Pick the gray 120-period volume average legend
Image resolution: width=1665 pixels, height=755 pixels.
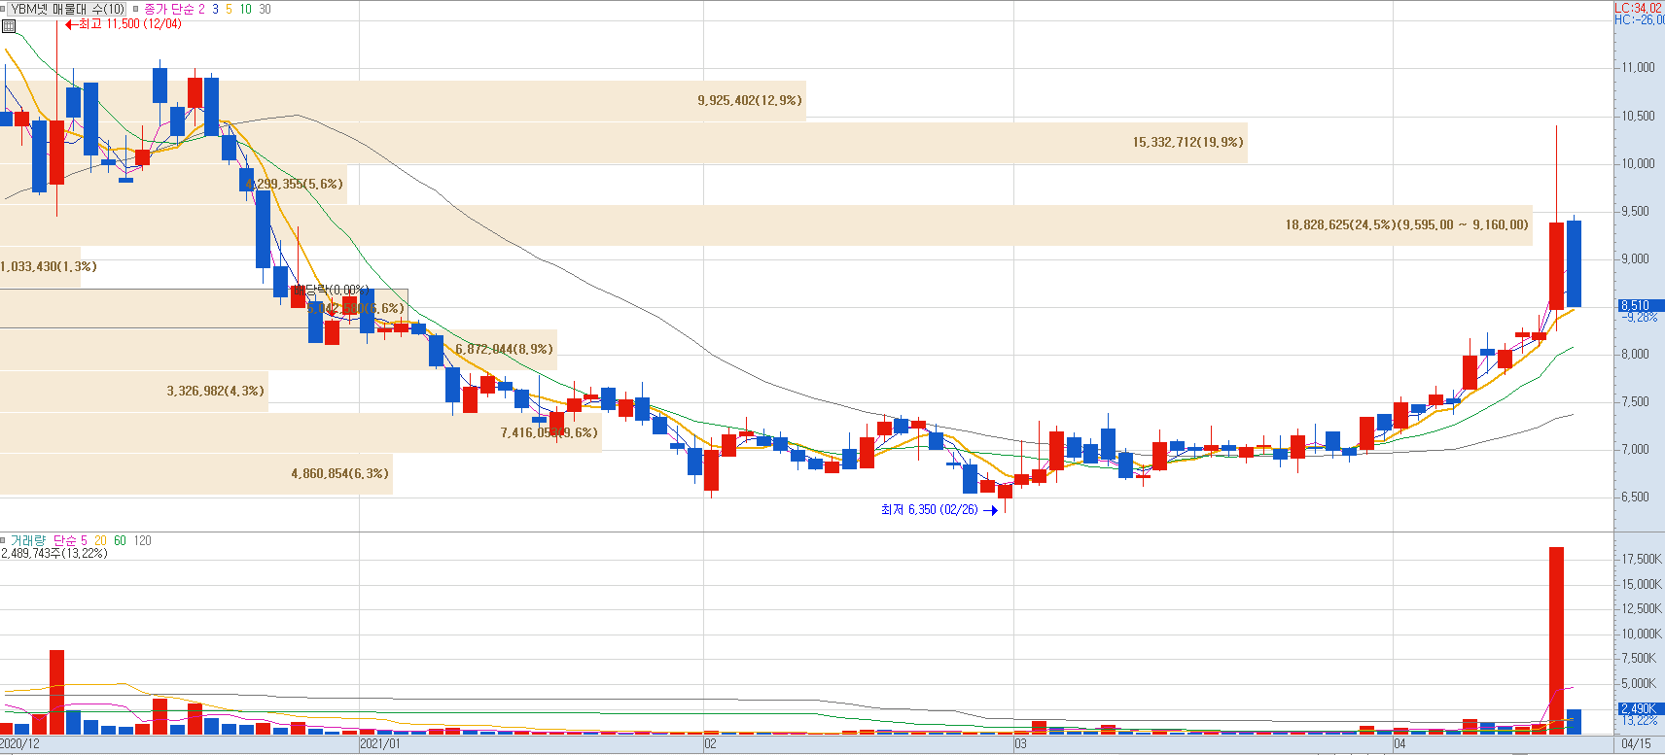pyautogui.click(x=142, y=540)
